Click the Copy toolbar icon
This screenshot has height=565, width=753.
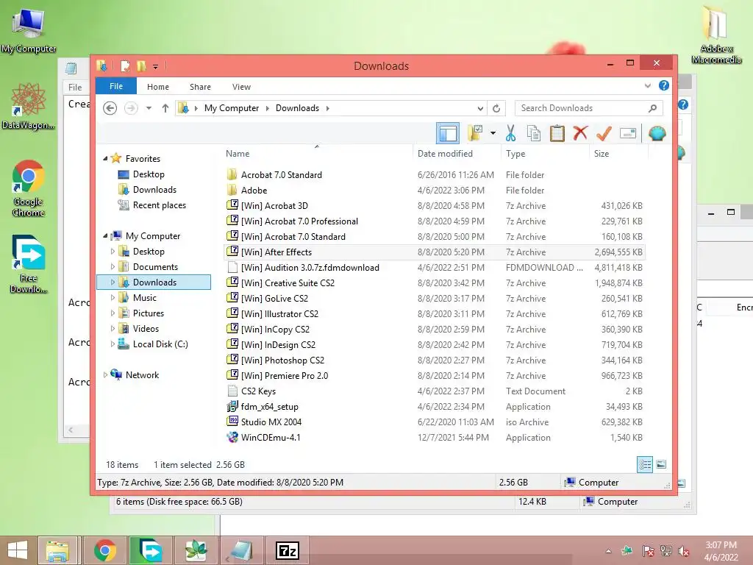(x=534, y=133)
